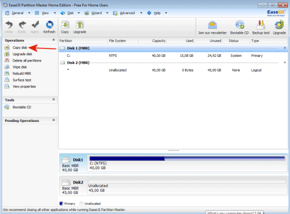The height and width of the screenshot is (214, 290).
Task: Expand the General menu dropdown arrow
Action: click(29, 13)
